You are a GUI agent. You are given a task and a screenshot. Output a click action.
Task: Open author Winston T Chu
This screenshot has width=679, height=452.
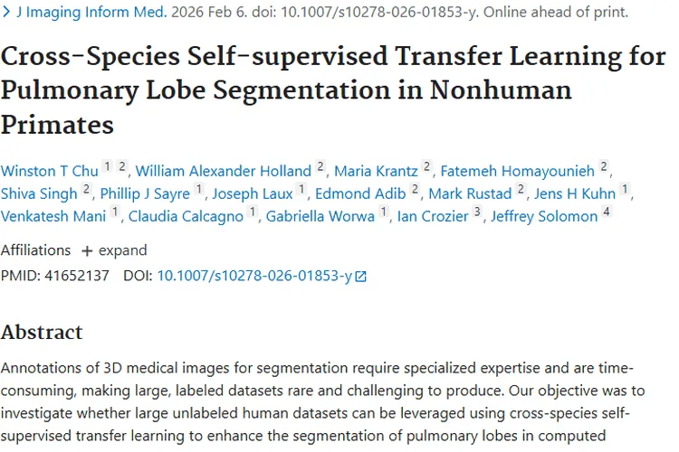pos(49,171)
